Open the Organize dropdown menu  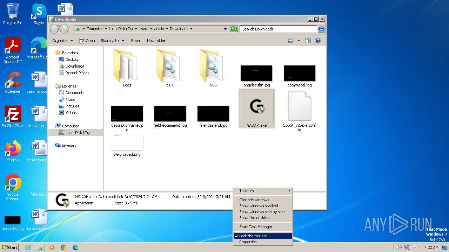point(62,41)
